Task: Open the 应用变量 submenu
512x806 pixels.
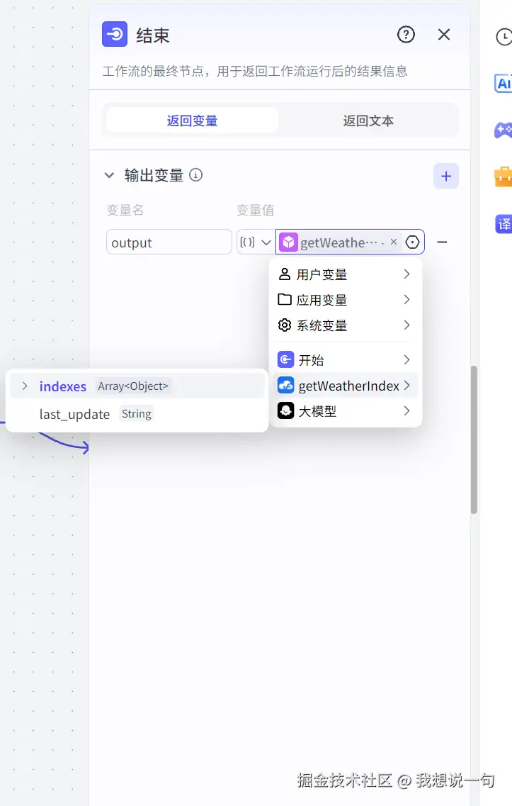Action: pyautogui.click(x=345, y=300)
